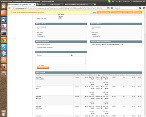Launch Thunderbird mail from the dock
The width and height of the screenshot is (146, 117).
(4, 20)
